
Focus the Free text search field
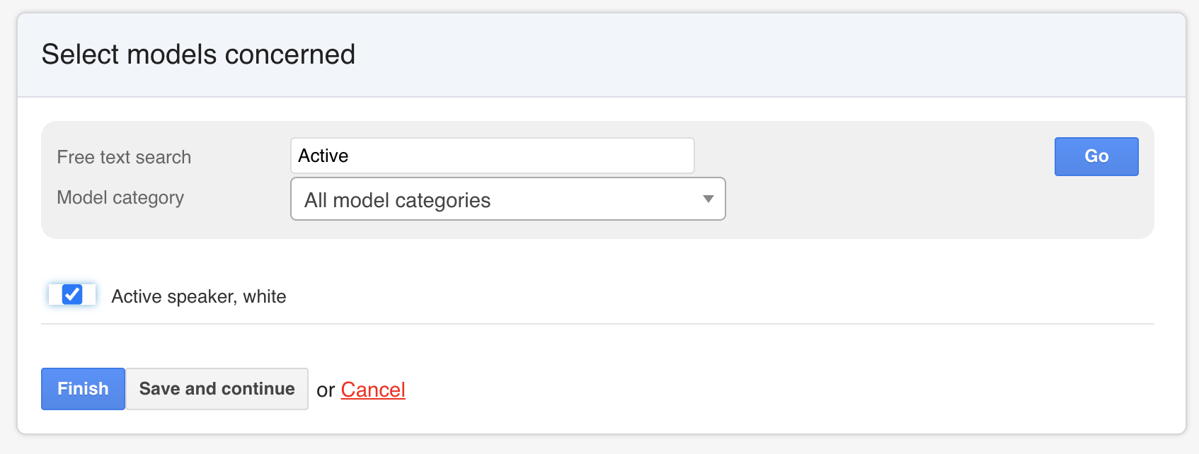[x=492, y=156]
